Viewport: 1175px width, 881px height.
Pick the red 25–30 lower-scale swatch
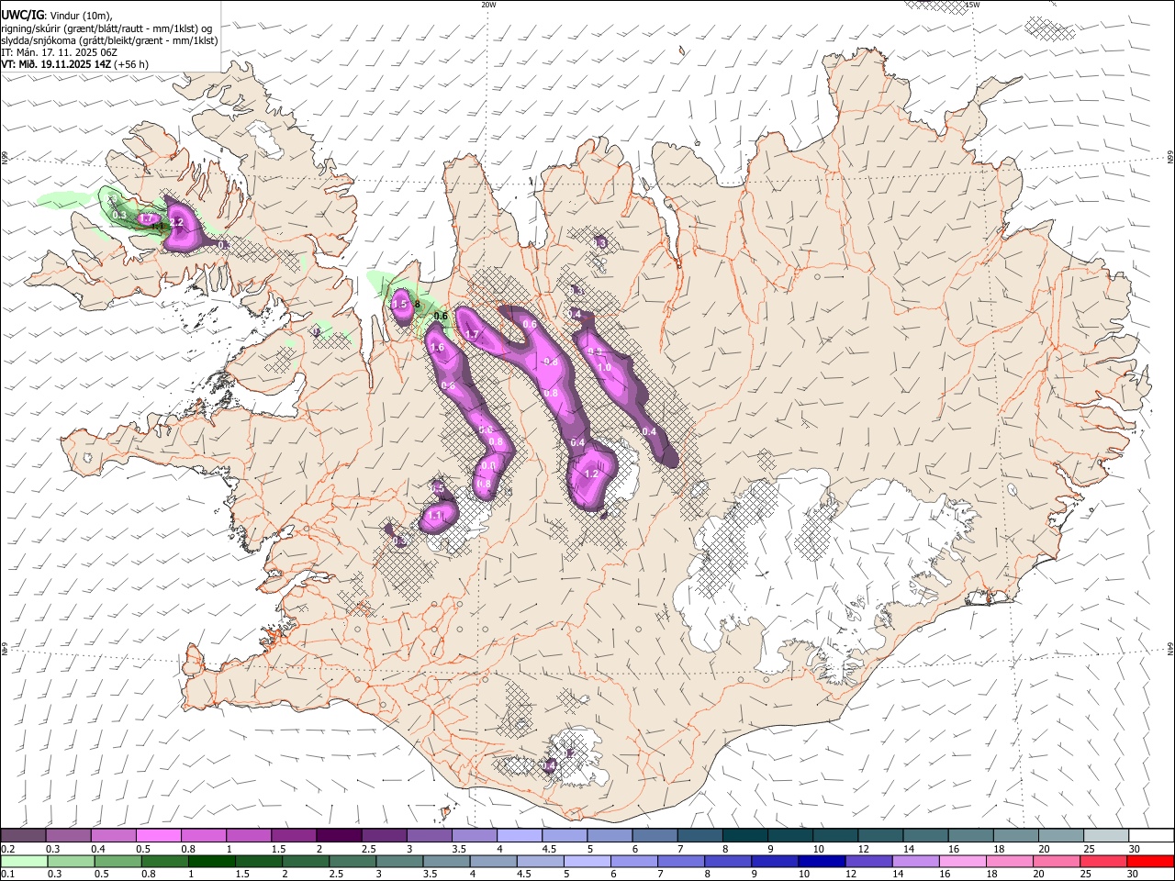coord(1103,861)
